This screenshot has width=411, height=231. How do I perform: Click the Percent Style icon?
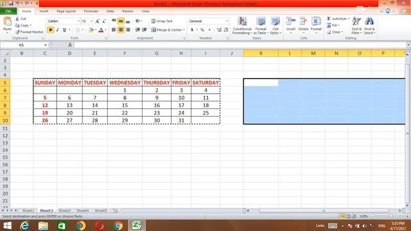pyautogui.click(x=202, y=30)
